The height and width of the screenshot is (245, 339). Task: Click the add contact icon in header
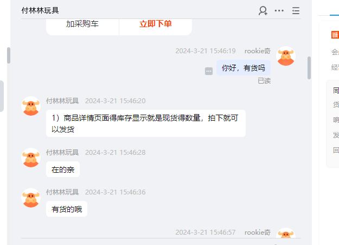(x=263, y=11)
